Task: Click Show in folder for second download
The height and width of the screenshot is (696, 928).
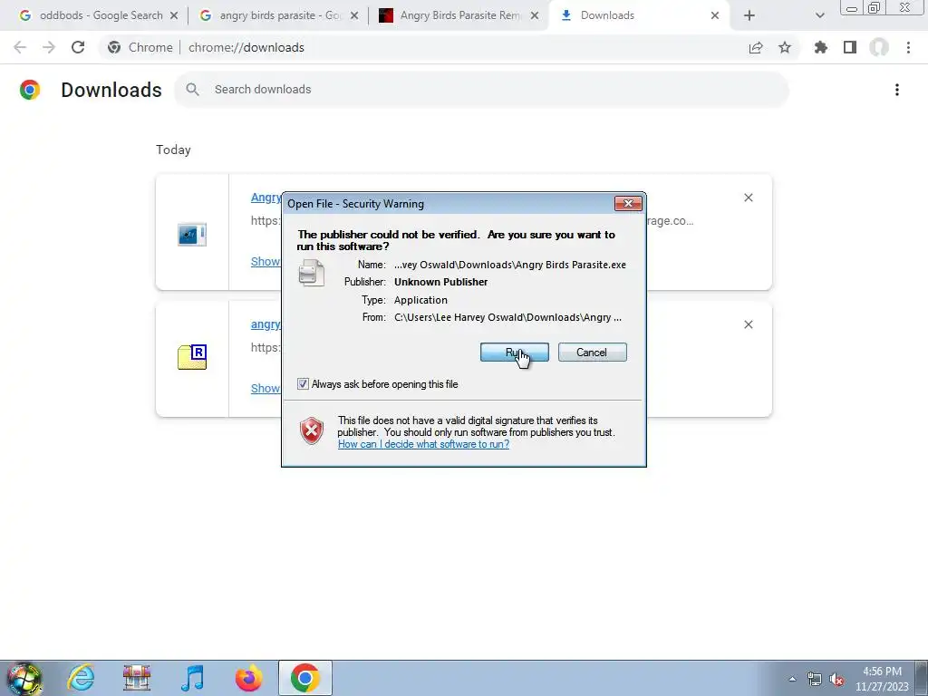Action: (x=266, y=388)
